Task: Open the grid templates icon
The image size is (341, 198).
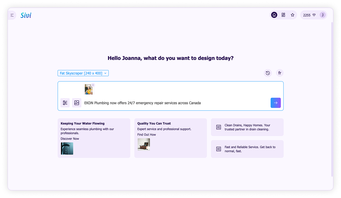Action: (283, 15)
